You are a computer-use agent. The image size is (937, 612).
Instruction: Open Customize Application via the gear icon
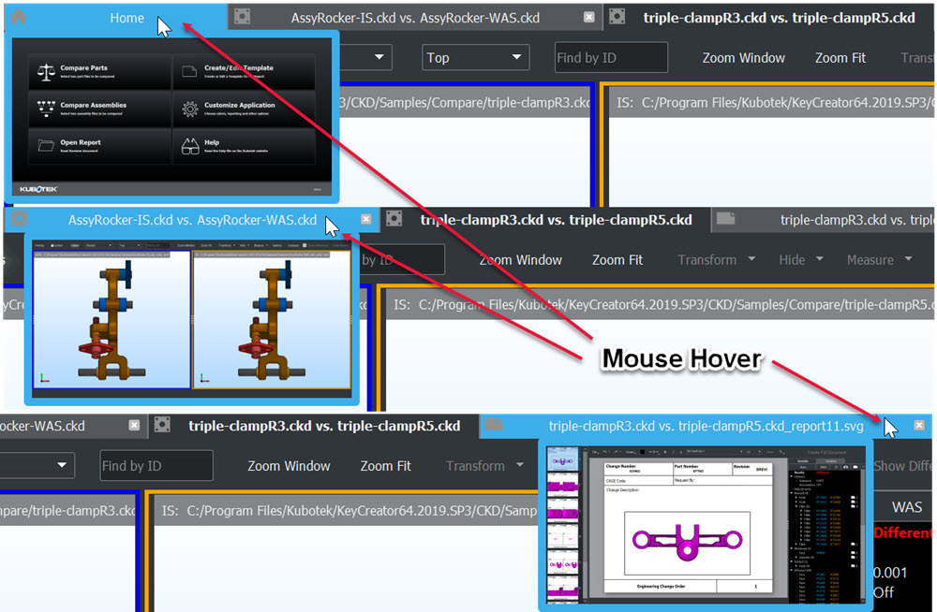188,108
